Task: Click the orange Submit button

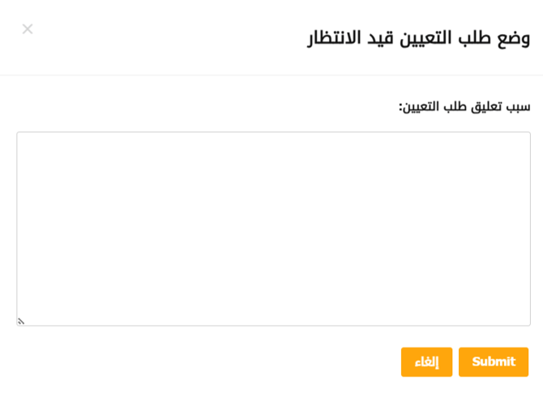Action: (494, 362)
